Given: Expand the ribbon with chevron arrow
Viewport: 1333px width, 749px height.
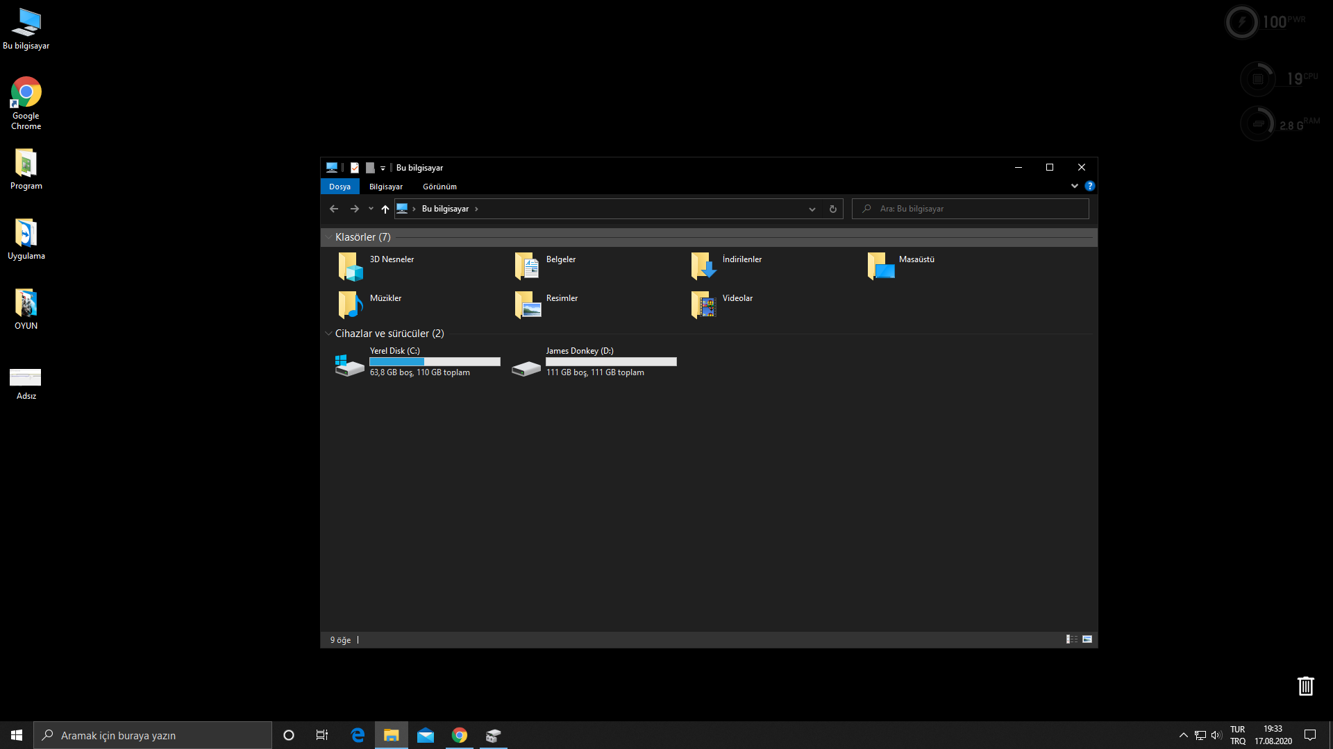Looking at the screenshot, I should (1074, 186).
